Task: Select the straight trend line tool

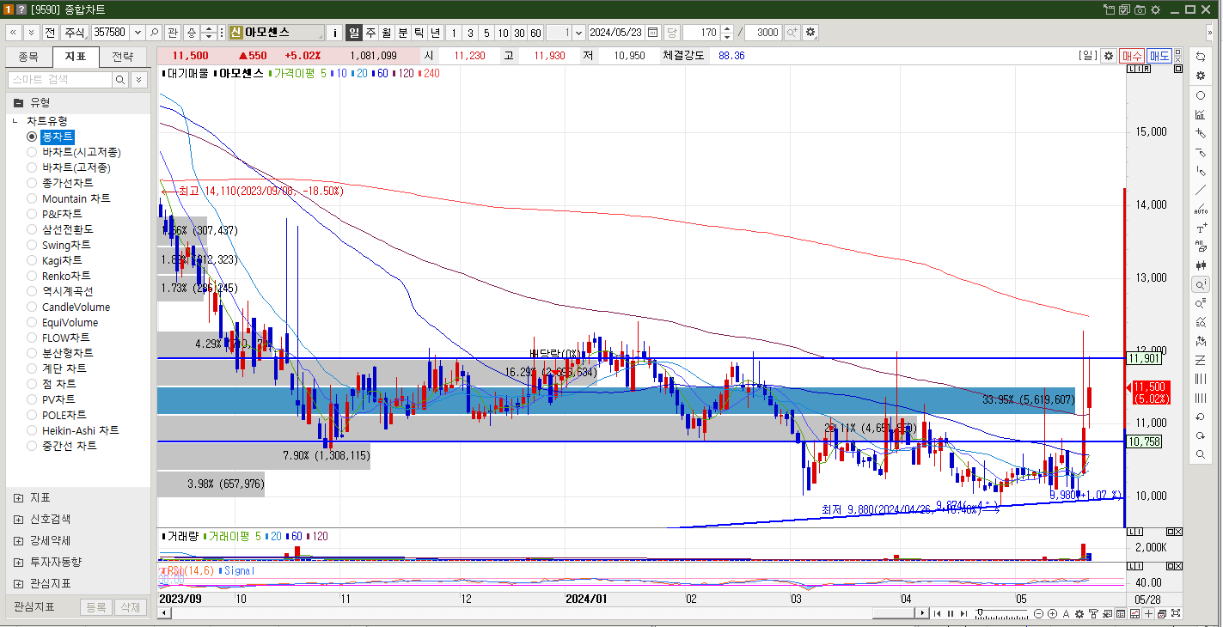Action: [x=1201, y=190]
